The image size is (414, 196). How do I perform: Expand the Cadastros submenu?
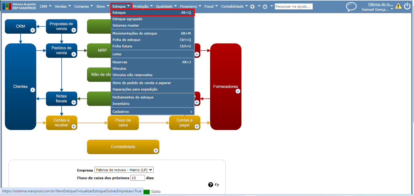pyautogui.click(x=152, y=112)
